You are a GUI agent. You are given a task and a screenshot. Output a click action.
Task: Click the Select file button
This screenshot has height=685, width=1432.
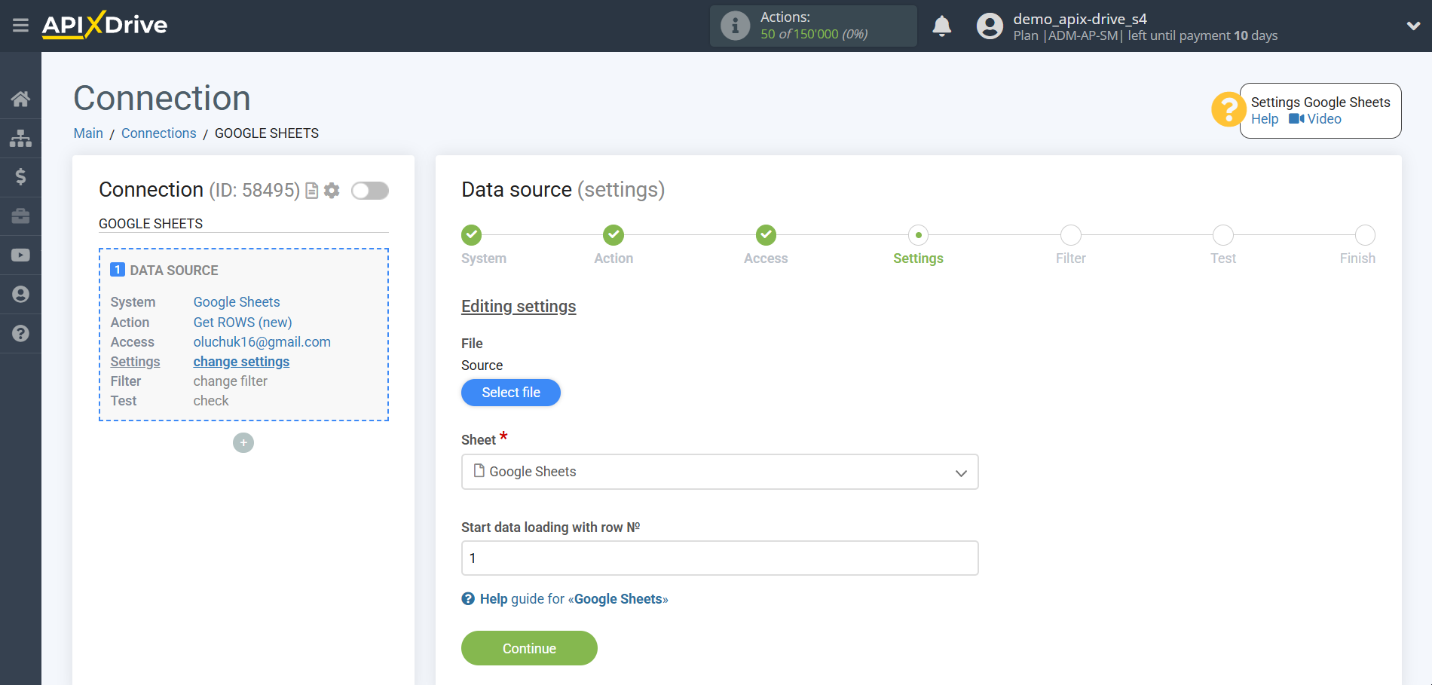511,393
